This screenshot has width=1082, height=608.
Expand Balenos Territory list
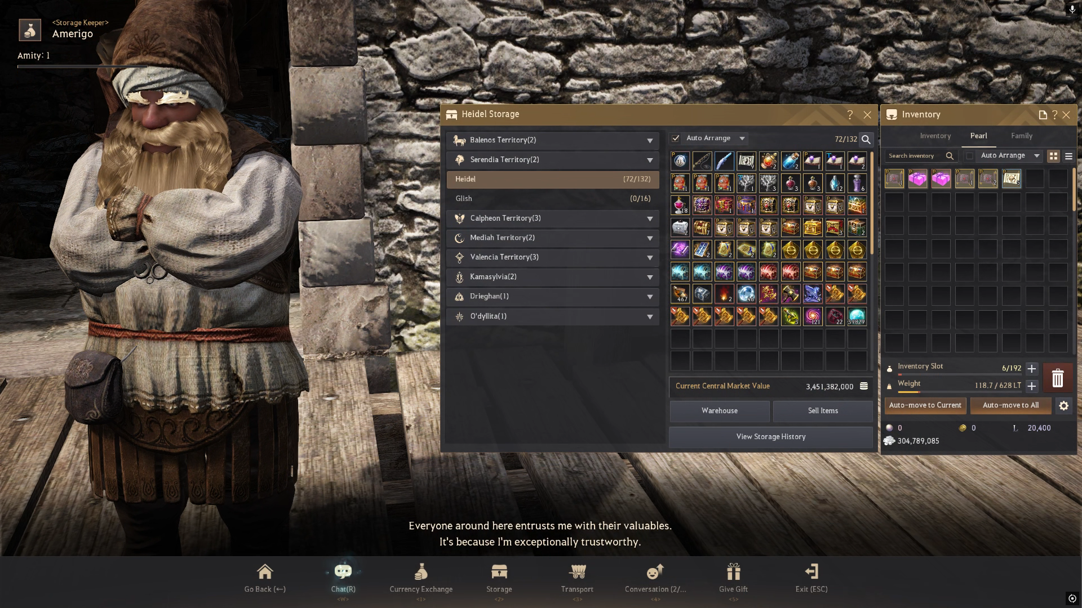coord(650,140)
